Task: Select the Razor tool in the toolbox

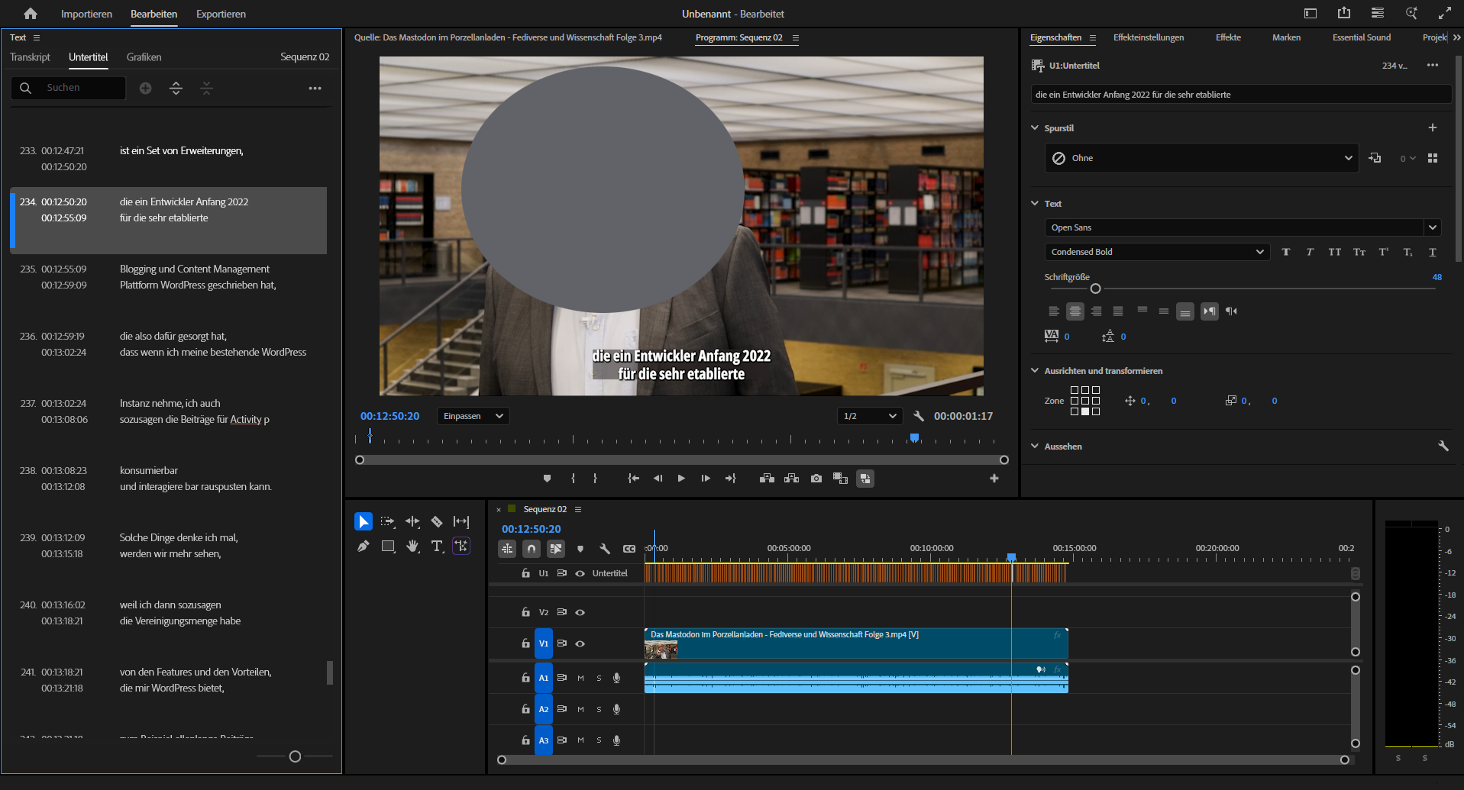Action: (437, 521)
